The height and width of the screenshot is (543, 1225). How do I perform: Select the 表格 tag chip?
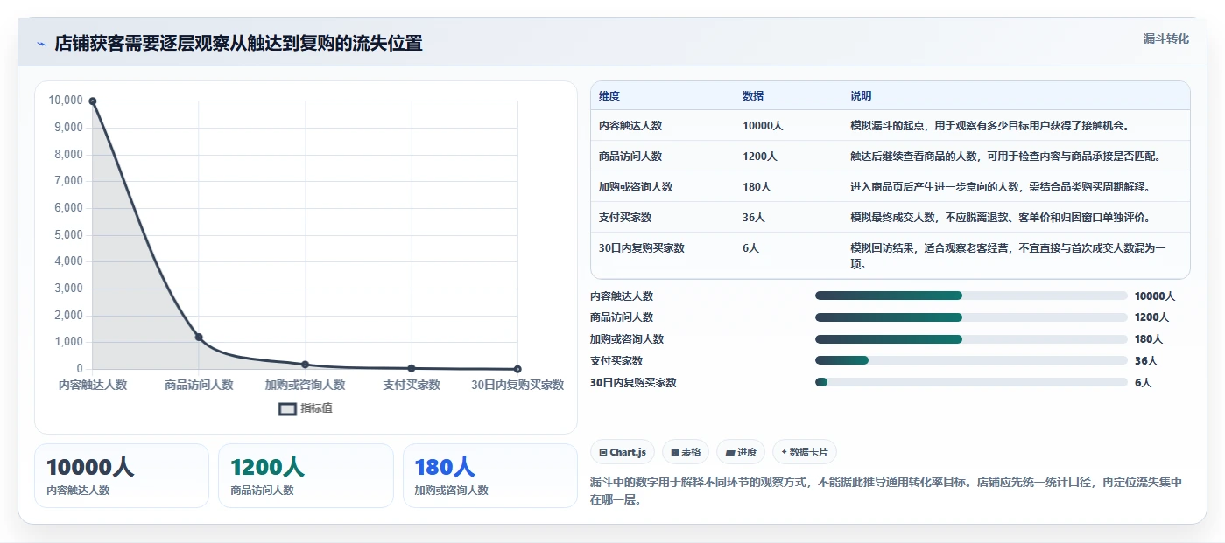[686, 452]
